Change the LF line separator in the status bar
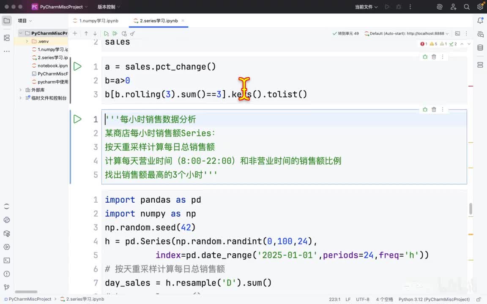487x304 pixels. [x=348, y=299]
